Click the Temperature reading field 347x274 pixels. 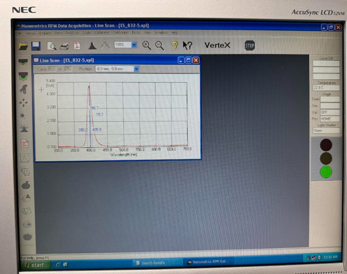[326, 88]
